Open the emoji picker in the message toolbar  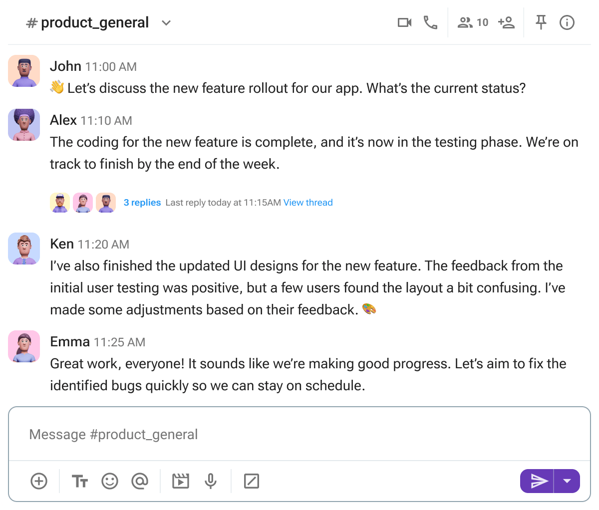(110, 481)
